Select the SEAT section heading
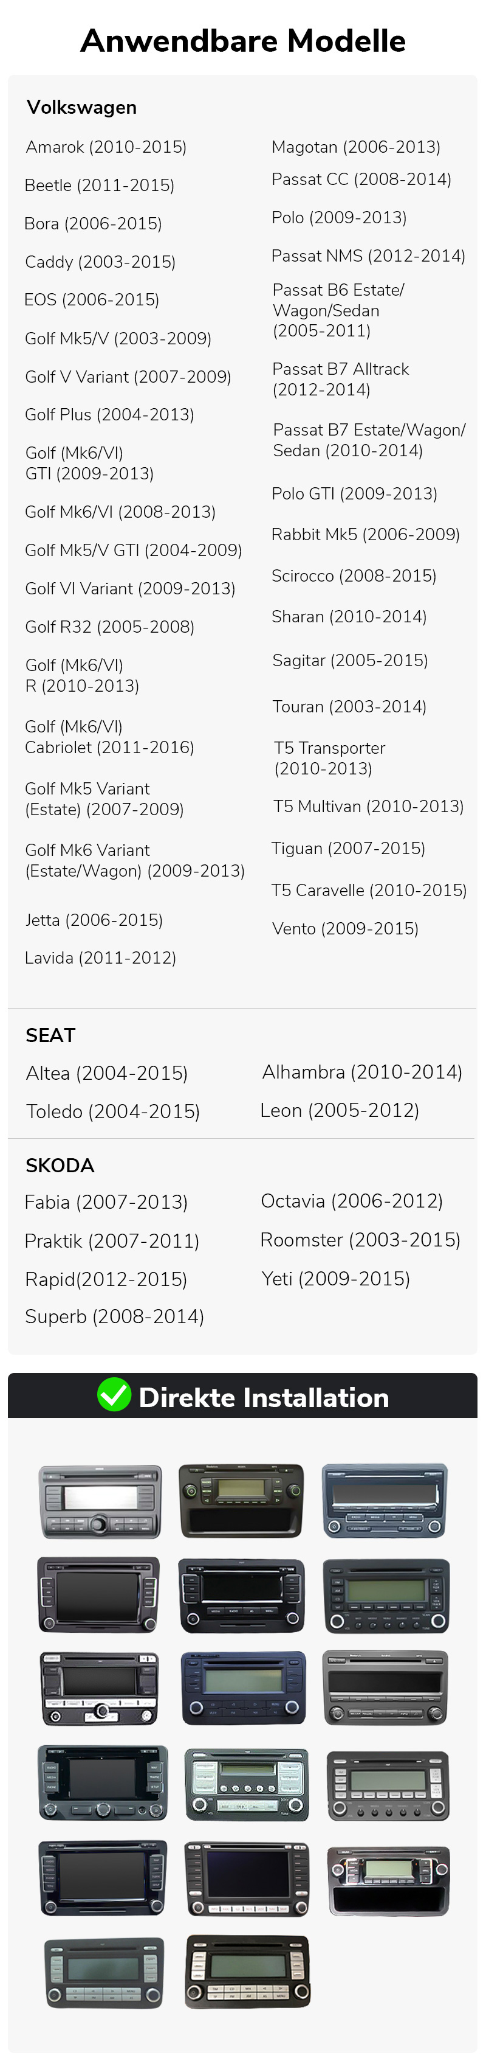486x2061 pixels. 50,1035
